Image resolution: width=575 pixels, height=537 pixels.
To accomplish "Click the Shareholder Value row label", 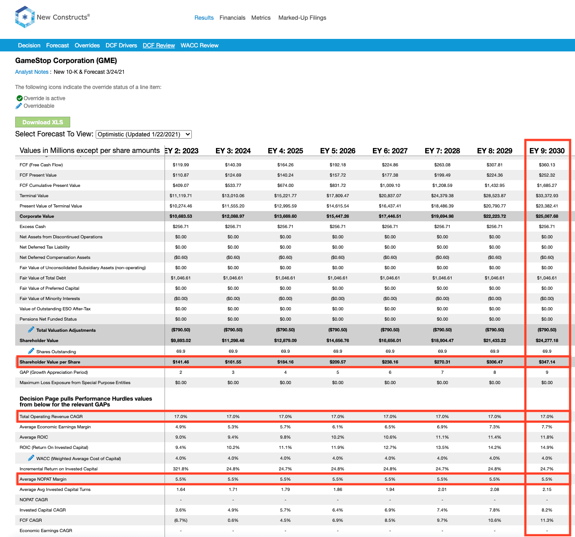I will click(x=39, y=341).
